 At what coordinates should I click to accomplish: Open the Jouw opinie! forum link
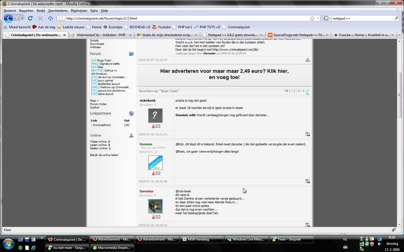click(x=105, y=81)
